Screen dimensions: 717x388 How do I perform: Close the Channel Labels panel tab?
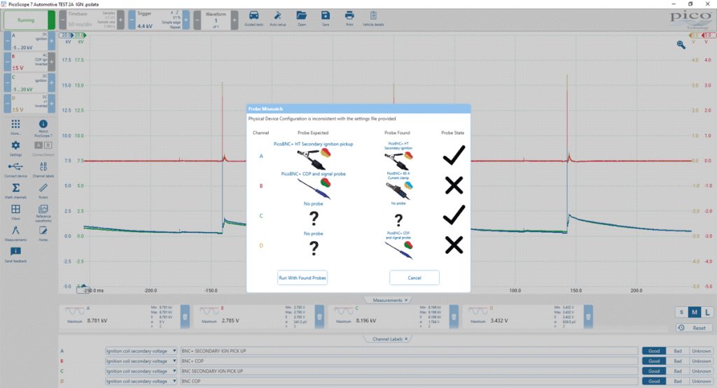pyautogui.click(x=406, y=339)
